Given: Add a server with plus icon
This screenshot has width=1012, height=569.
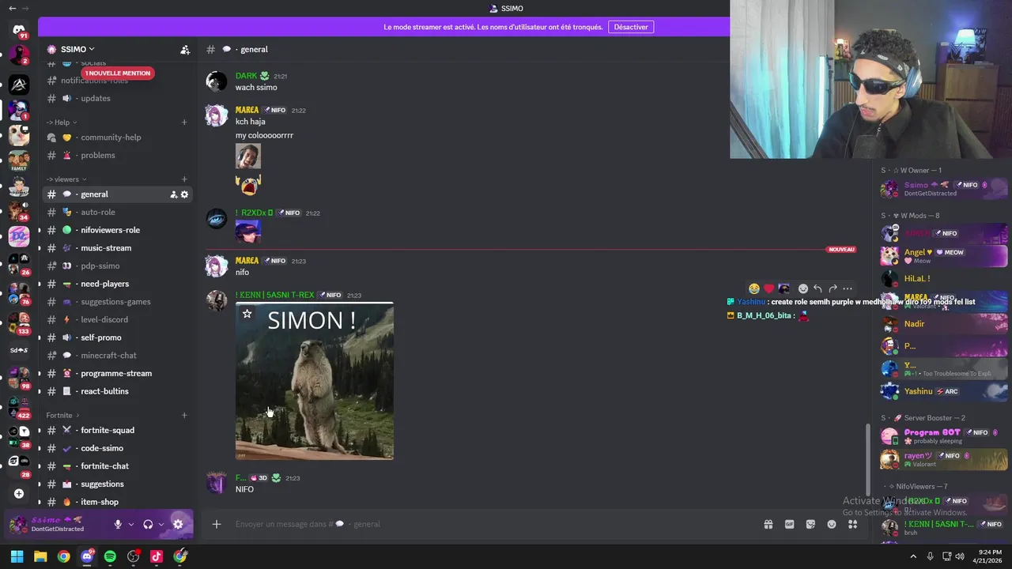Looking at the screenshot, I should click(x=19, y=494).
